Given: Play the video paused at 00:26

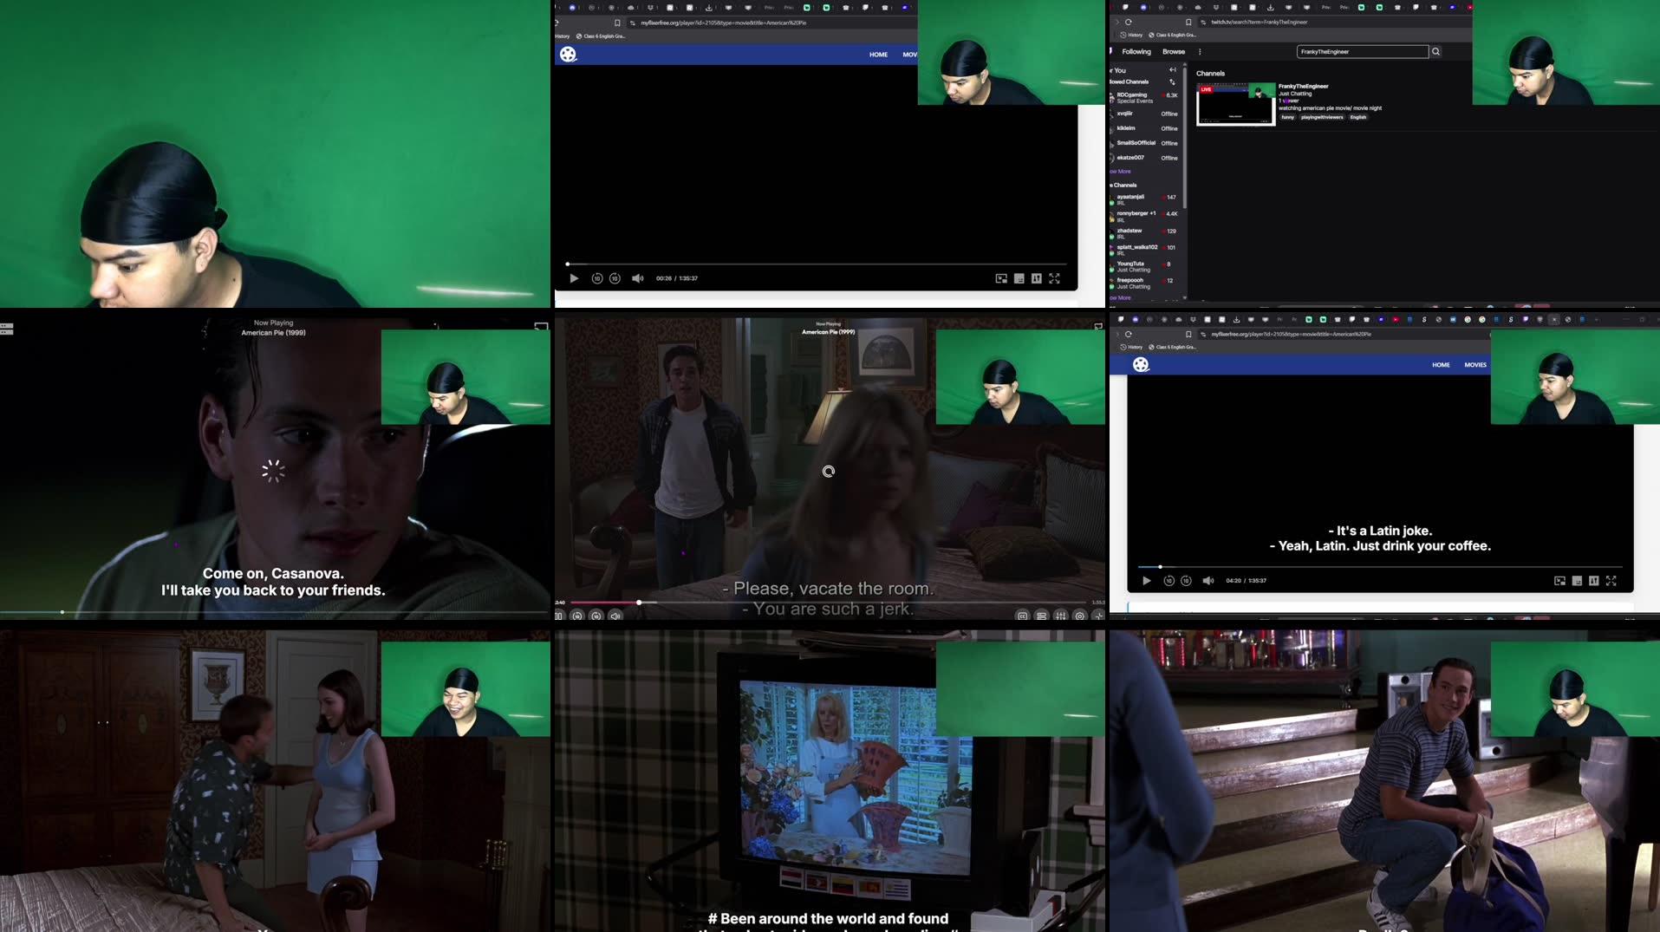Looking at the screenshot, I should click(x=574, y=278).
